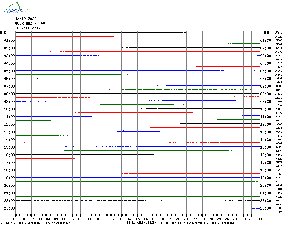This screenshot has width=284, height=227.
Task: Click the 05:00 time label
Action: 9,71
